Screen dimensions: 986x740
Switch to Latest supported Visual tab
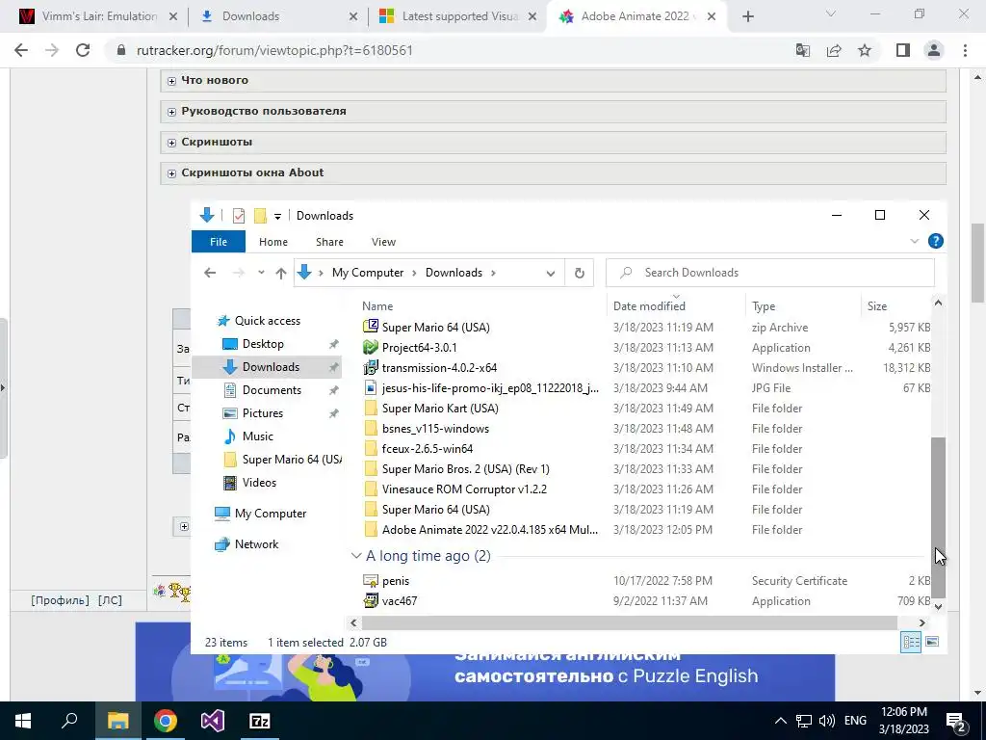(459, 16)
